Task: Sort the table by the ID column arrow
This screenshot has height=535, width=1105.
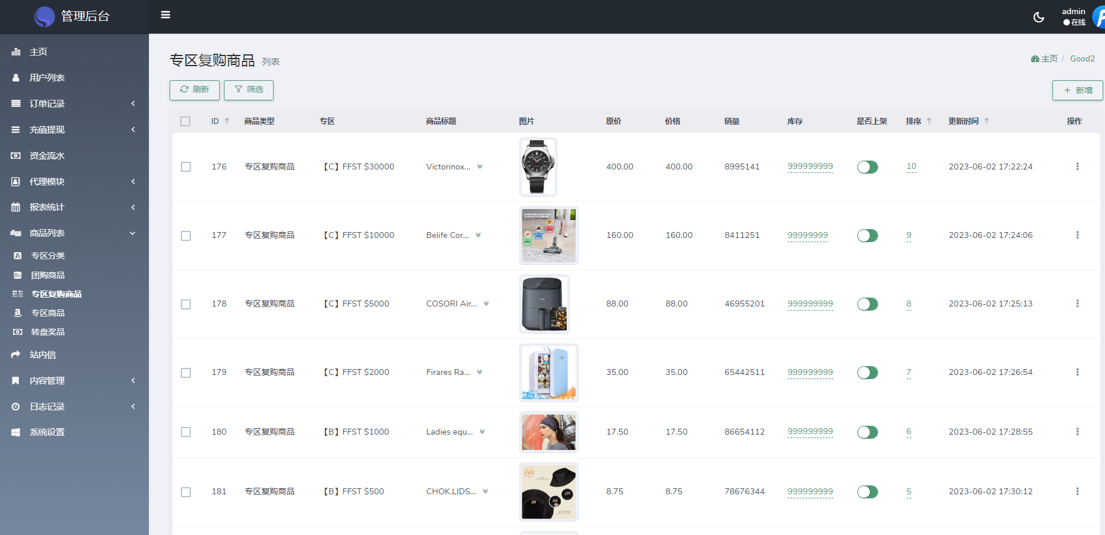Action: pyautogui.click(x=227, y=121)
